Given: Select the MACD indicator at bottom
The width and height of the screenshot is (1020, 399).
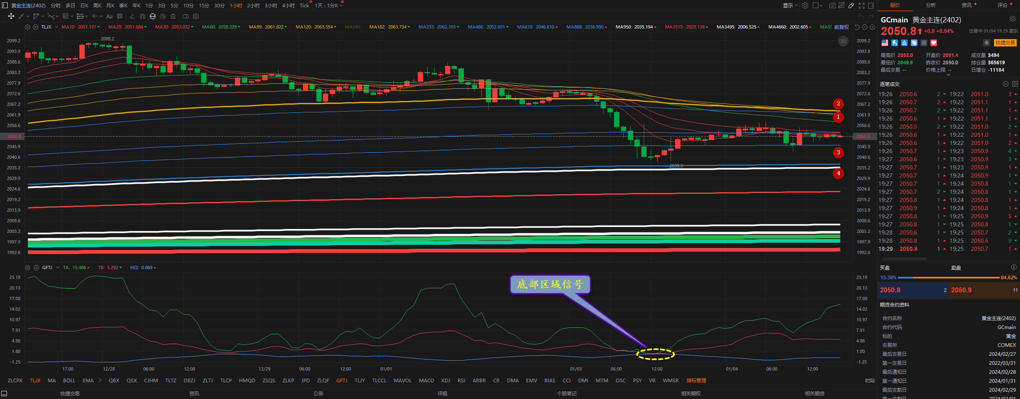Looking at the screenshot, I should click(426, 380).
